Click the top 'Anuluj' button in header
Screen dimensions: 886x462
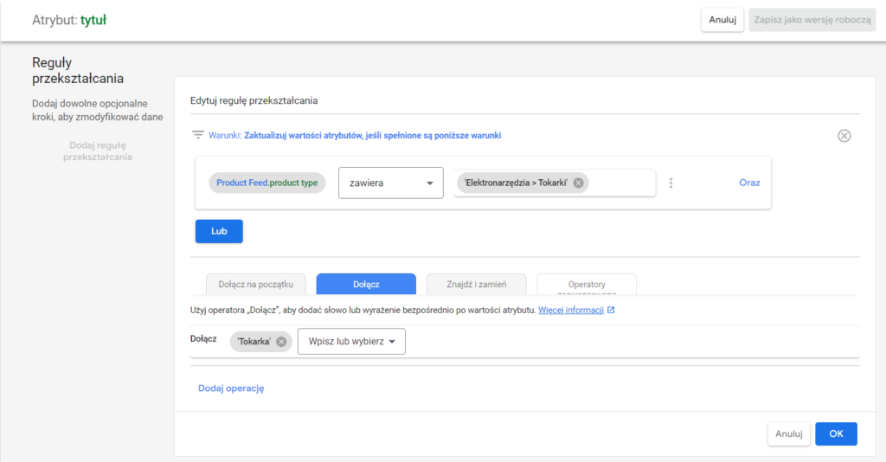722,19
